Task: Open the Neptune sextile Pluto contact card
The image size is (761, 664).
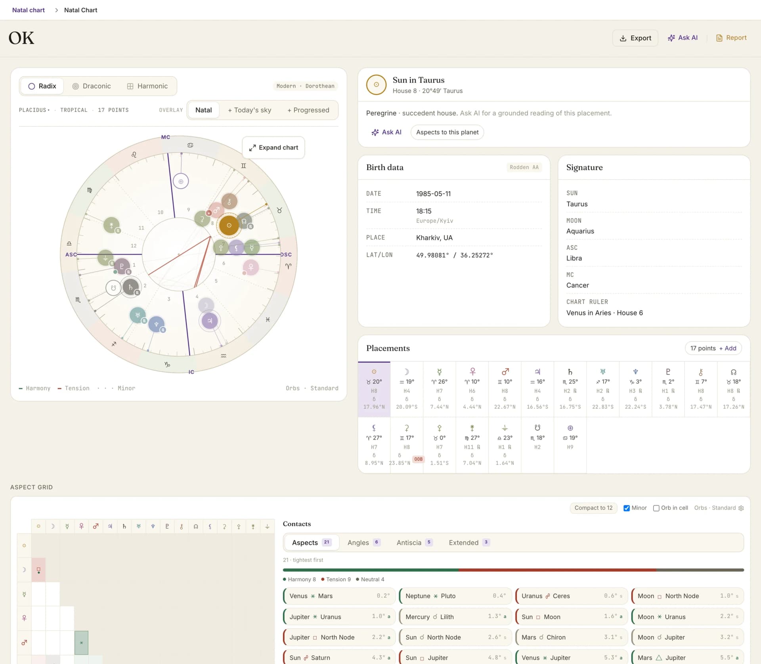Action: pos(455,596)
